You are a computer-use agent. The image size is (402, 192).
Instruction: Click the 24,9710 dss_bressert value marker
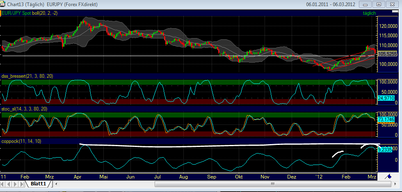(x=387, y=98)
